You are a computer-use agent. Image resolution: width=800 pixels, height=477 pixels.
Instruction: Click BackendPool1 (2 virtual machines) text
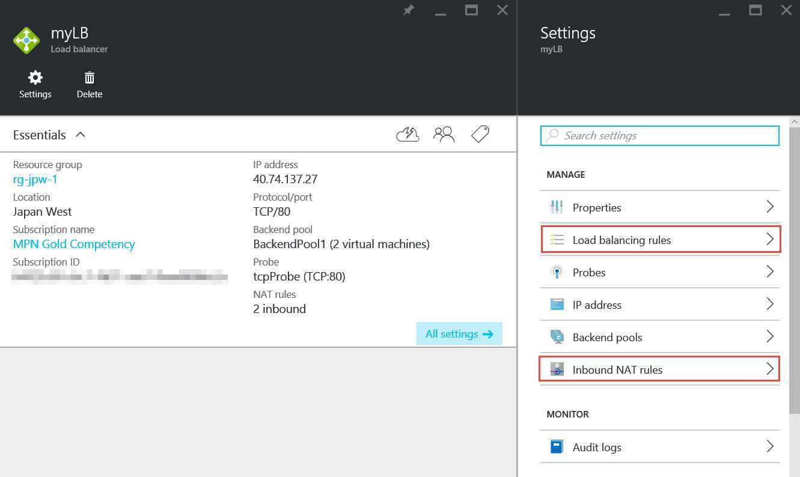(x=341, y=244)
